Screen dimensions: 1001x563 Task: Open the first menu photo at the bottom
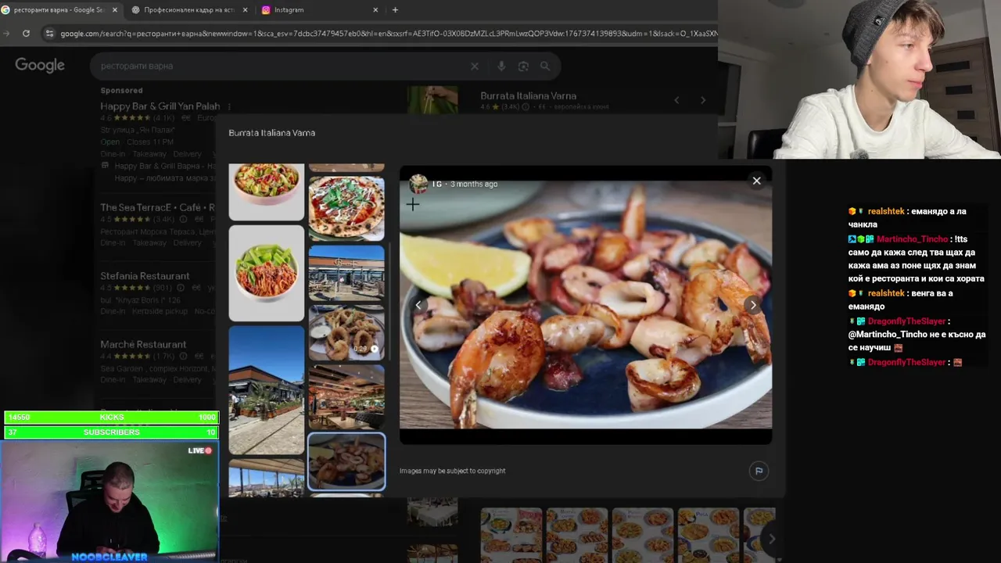[511, 534]
